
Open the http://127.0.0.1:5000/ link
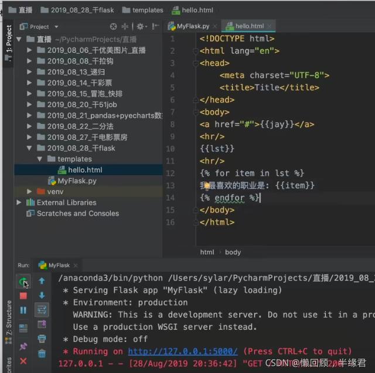coord(183,351)
